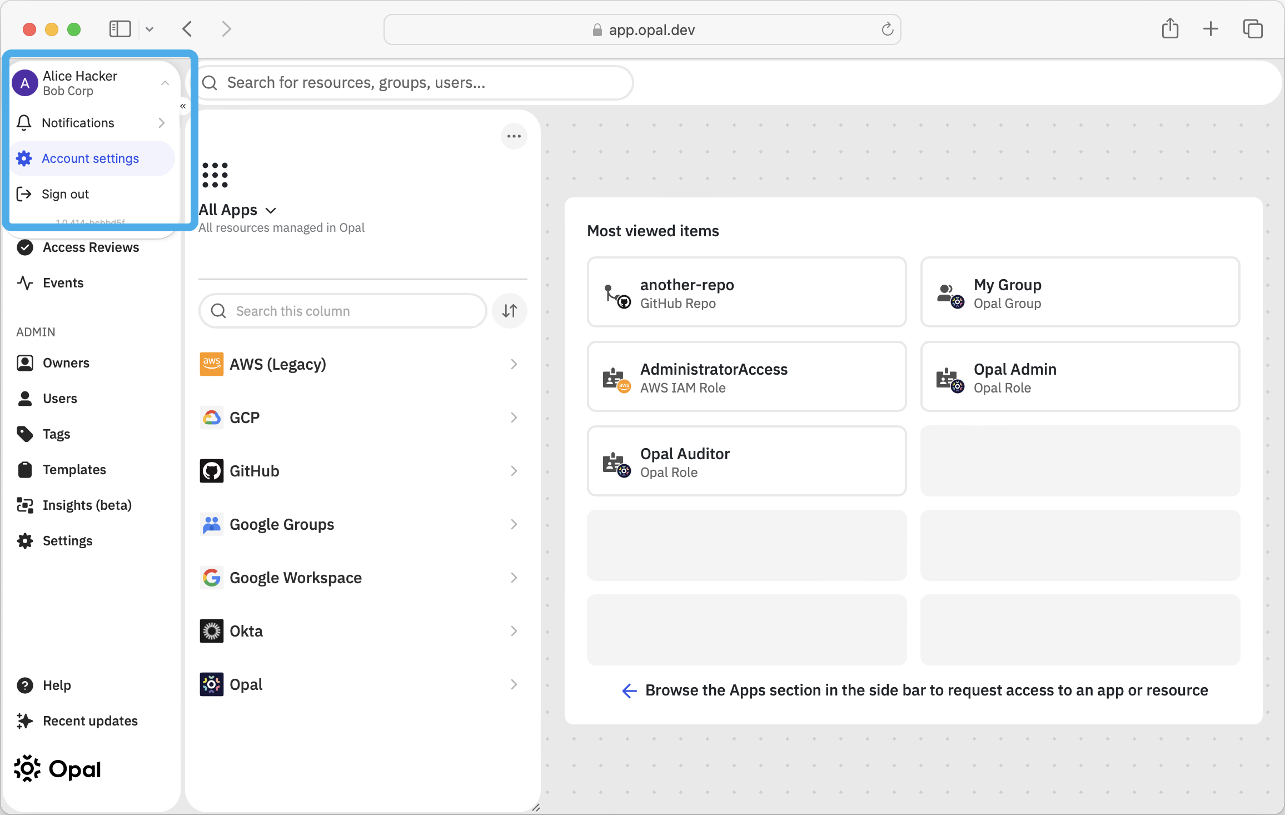This screenshot has height=815, width=1285.
Task: Click the Alice Hacker avatar icon
Action: pos(25,83)
